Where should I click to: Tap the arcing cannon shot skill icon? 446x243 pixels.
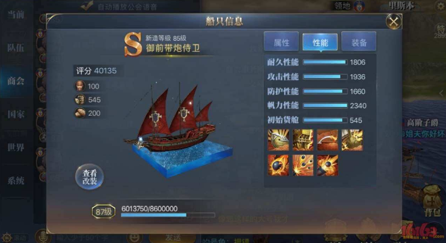tap(328, 140)
